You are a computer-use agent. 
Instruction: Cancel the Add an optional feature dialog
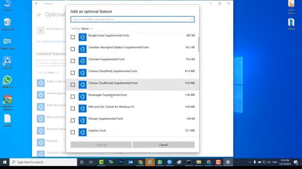click(x=164, y=145)
